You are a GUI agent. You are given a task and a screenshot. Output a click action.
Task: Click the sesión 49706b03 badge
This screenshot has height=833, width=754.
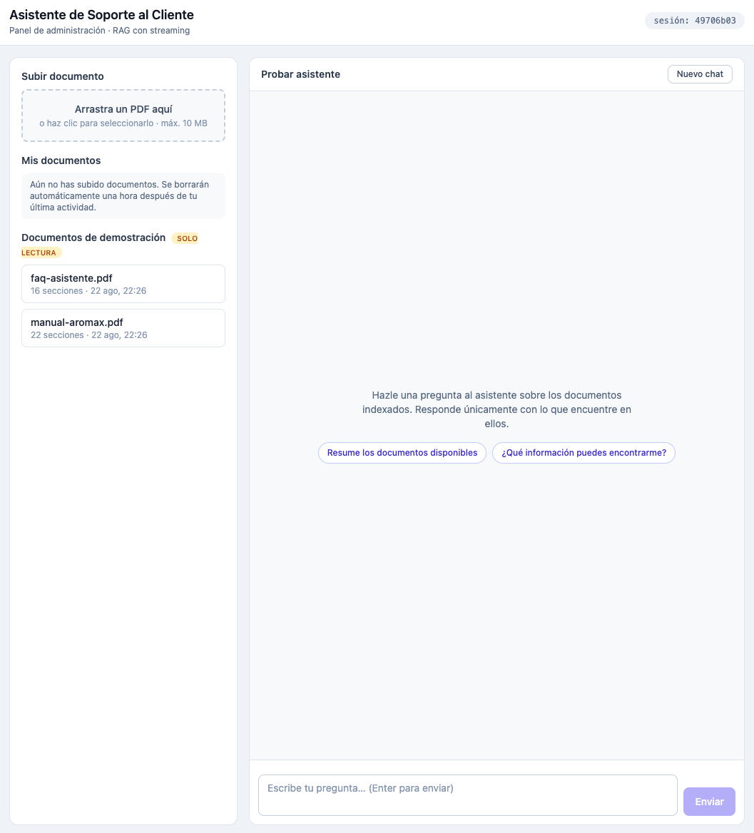[x=695, y=21]
